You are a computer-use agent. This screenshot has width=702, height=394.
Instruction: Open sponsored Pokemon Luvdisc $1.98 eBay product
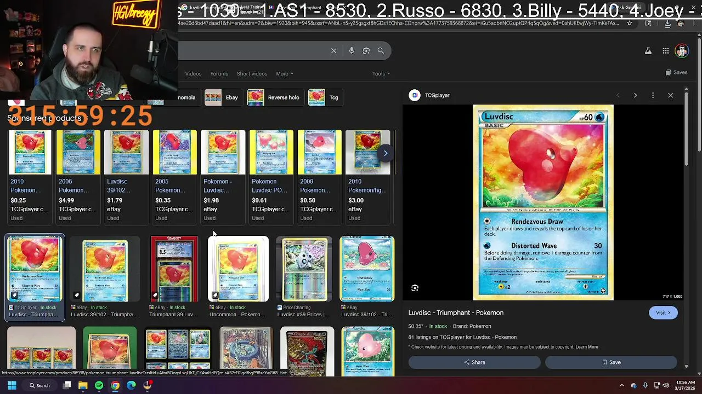223,176
